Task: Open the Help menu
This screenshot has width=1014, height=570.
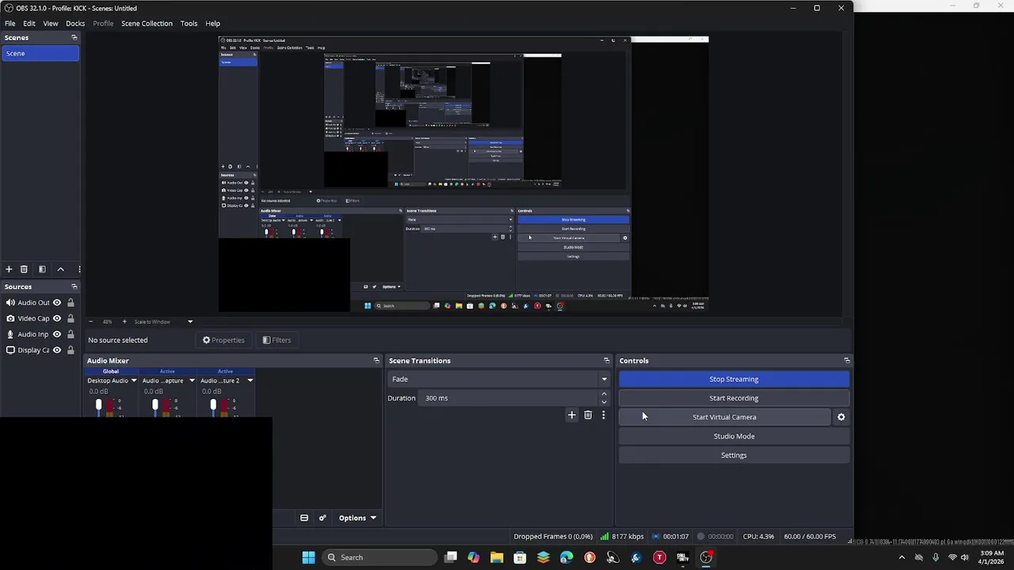Action: coord(213,23)
